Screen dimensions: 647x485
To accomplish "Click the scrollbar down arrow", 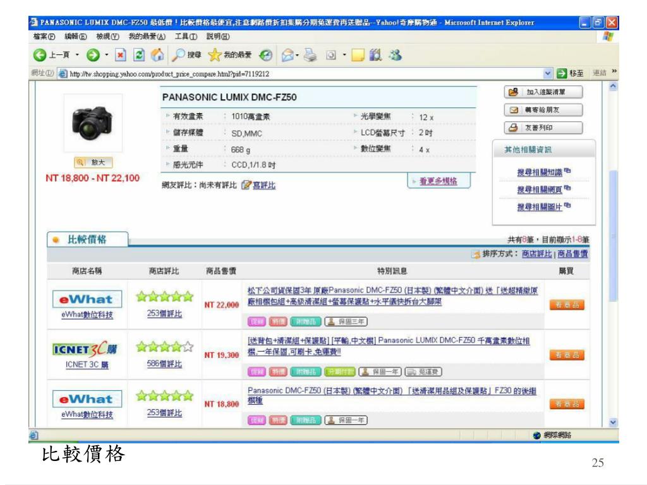I will point(613,422).
